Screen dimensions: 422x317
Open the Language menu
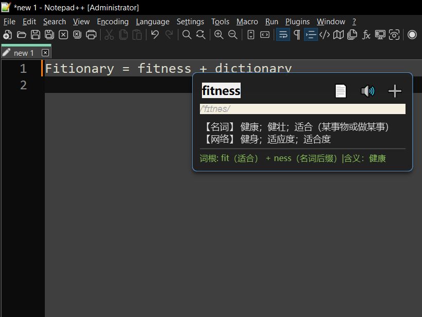click(153, 22)
